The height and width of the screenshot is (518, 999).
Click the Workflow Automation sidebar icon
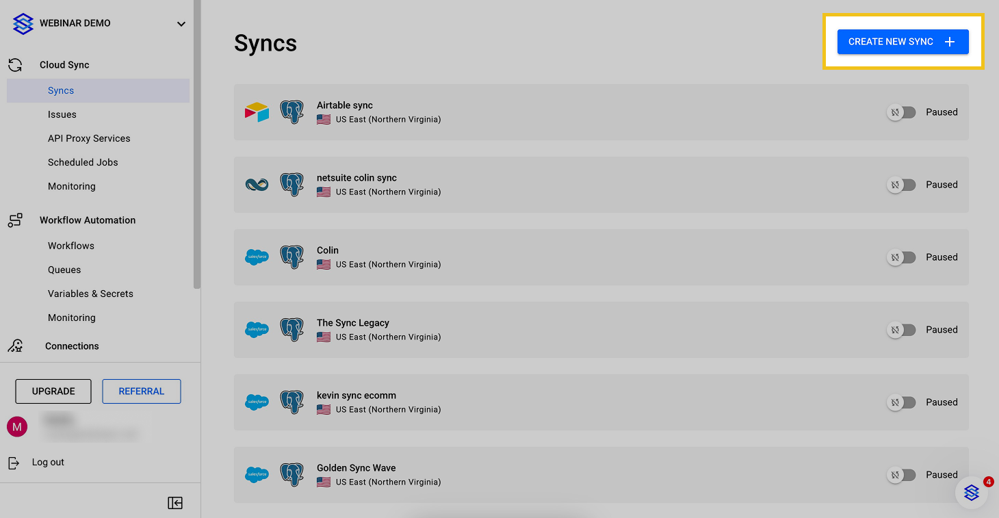click(15, 220)
